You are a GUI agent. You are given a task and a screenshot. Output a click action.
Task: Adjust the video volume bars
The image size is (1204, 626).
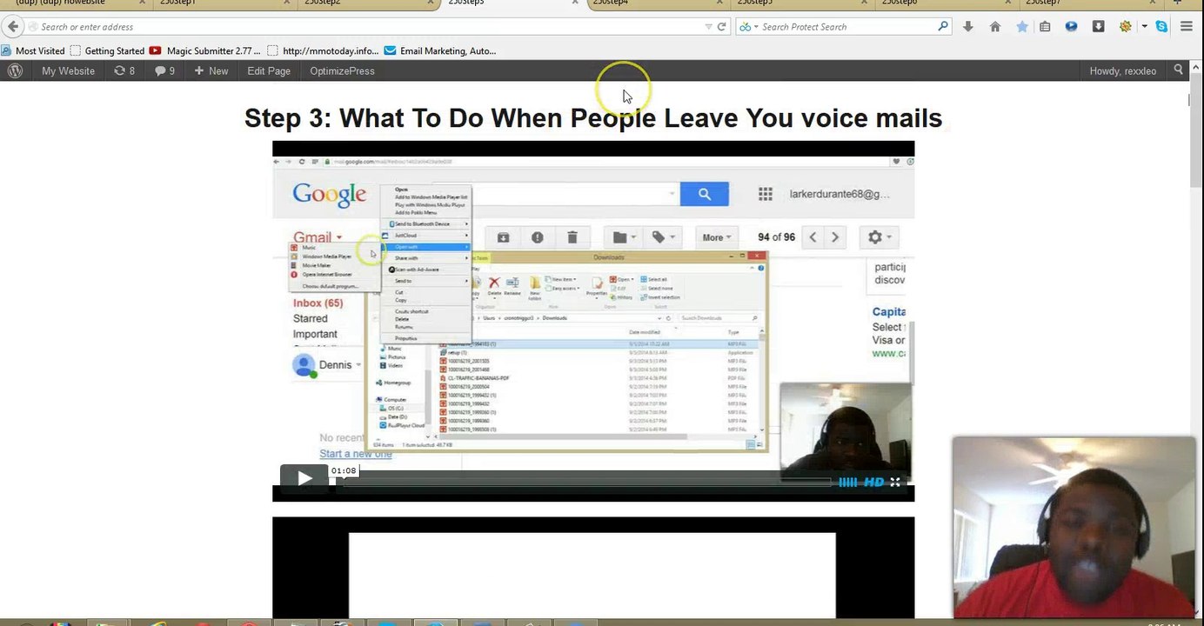847,482
